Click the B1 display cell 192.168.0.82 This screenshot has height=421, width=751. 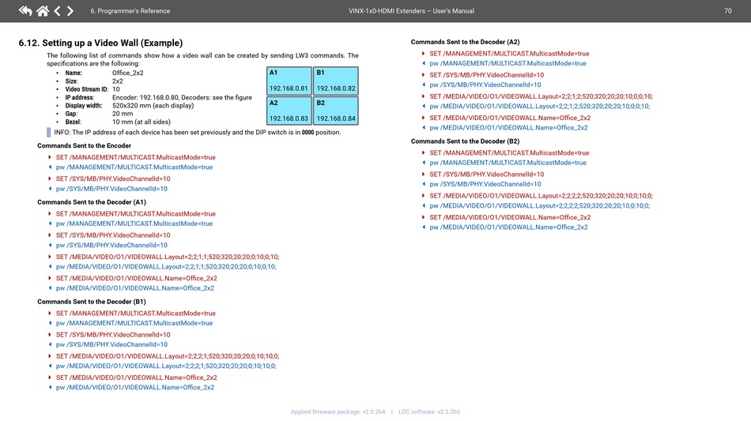point(336,81)
